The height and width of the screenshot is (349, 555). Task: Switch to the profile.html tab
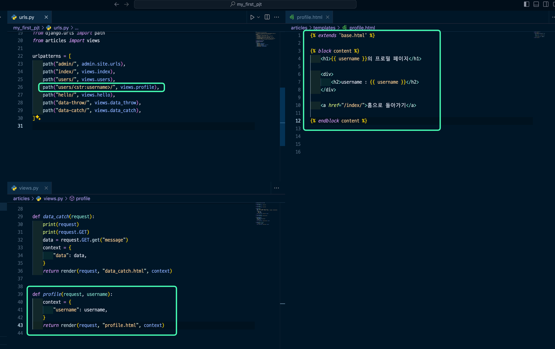[x=309, y=17]
